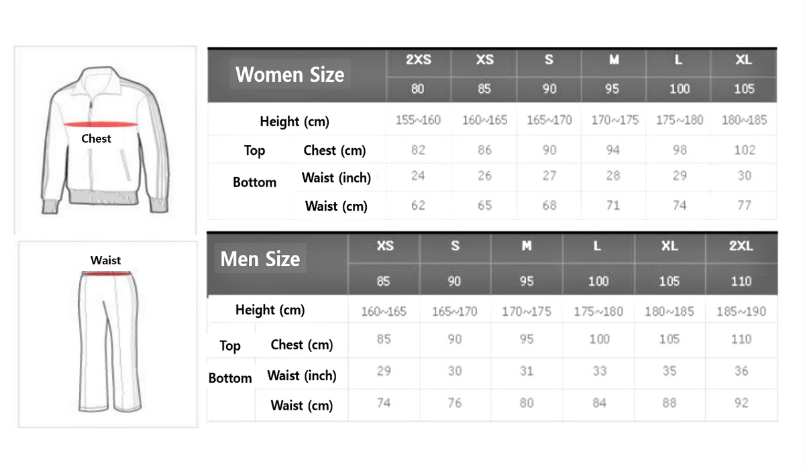Screen dimensions: 805x470
Task: Select the Men Size heading
Action: tap(260, 259)
